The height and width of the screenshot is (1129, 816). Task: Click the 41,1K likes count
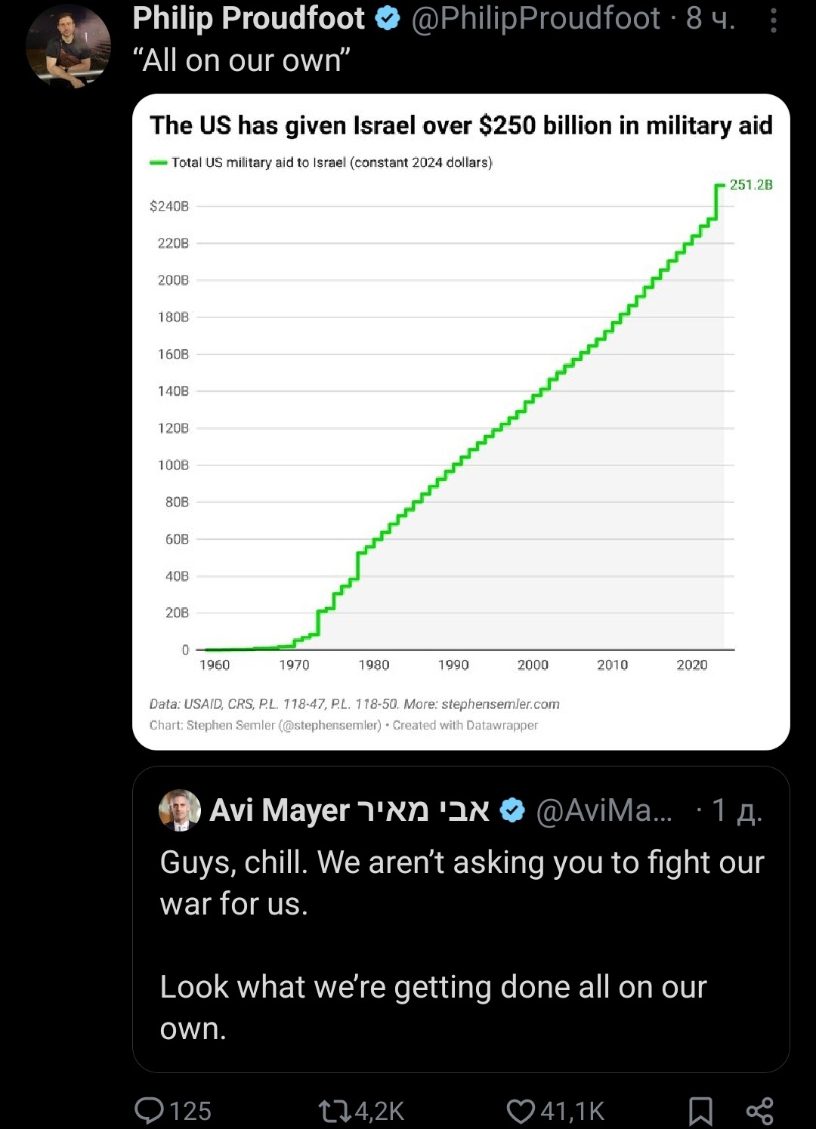(573, 1111)
